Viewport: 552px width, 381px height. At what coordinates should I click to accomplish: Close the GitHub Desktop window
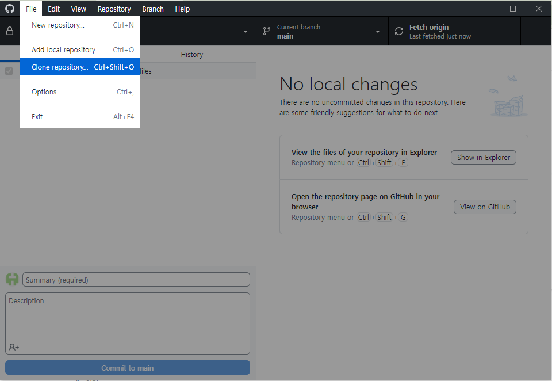pyautogui.click(x=539, y=9)
